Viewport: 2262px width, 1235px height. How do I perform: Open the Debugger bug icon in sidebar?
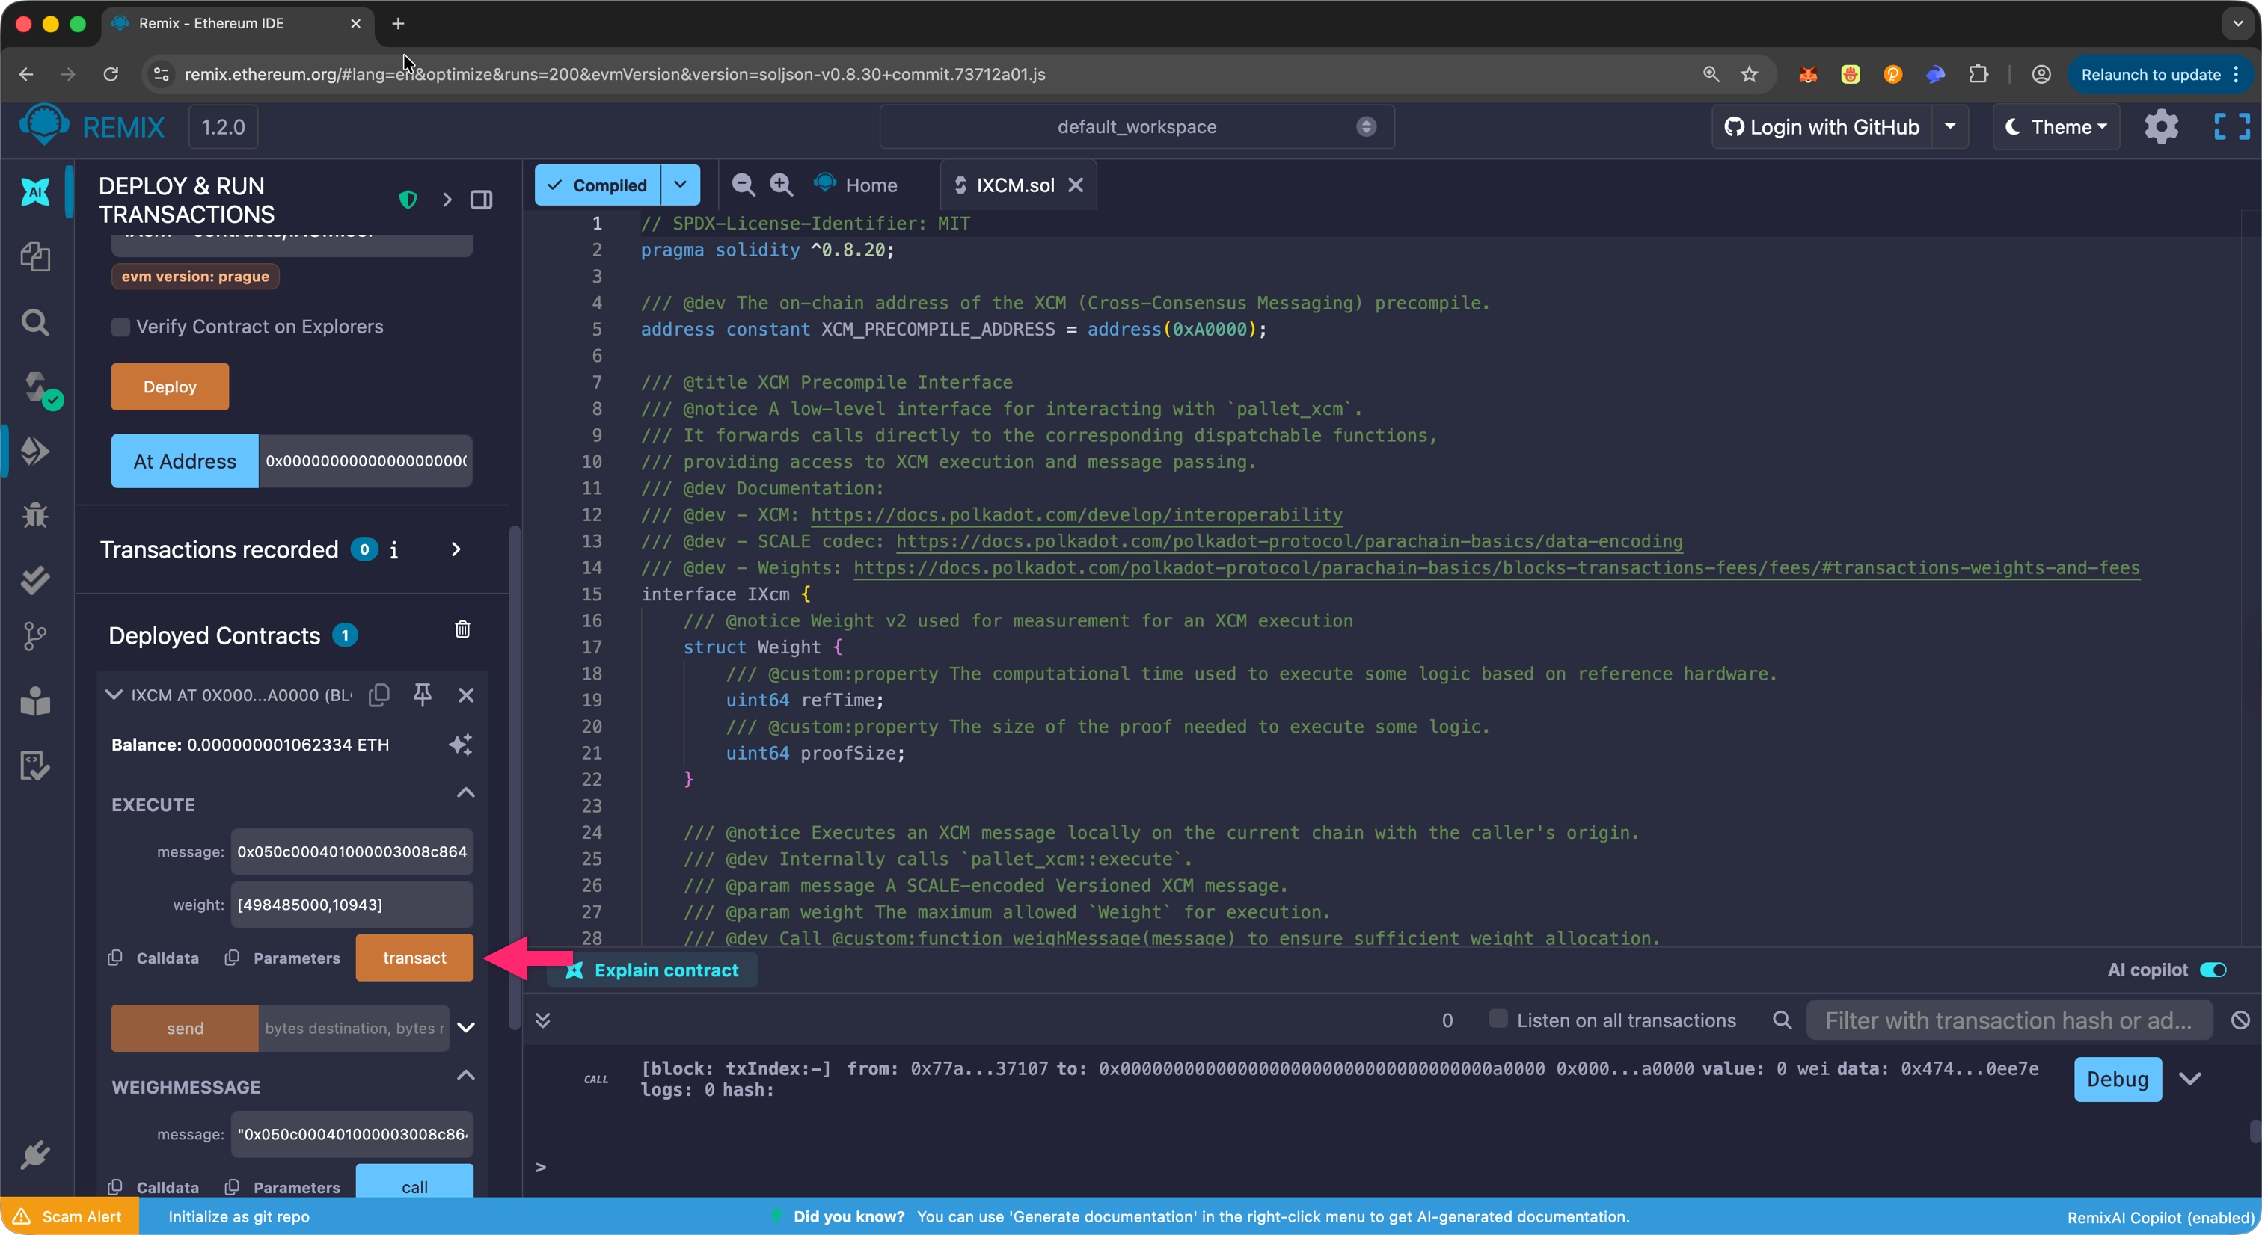tap(35, 514)
